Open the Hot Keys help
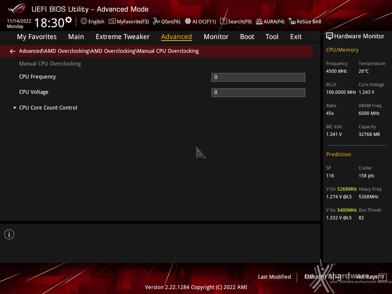The image size is (392, 294). point(371,277)
